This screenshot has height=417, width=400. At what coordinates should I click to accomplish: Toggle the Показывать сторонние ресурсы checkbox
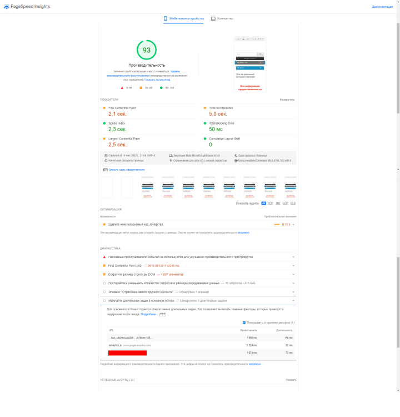pyautogui.click(x=244, y=322)
